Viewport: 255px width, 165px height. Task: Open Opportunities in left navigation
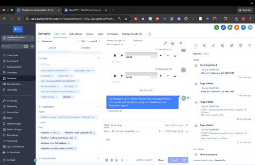tap(14, 84)
